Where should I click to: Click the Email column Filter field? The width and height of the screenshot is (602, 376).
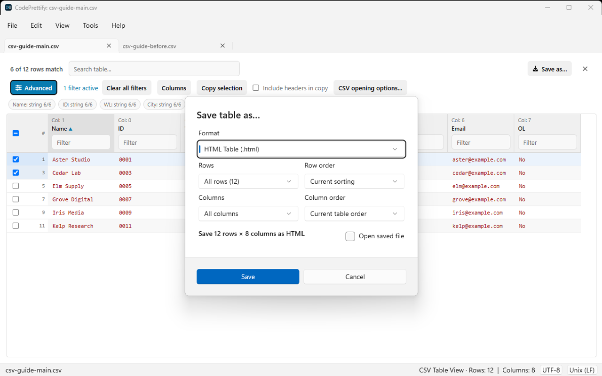[481, 142]
